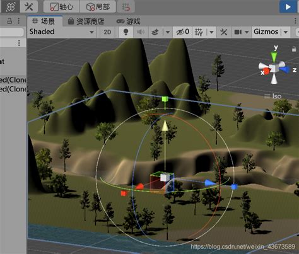
Task: Start play mode with the Play button
Action: 288,7
